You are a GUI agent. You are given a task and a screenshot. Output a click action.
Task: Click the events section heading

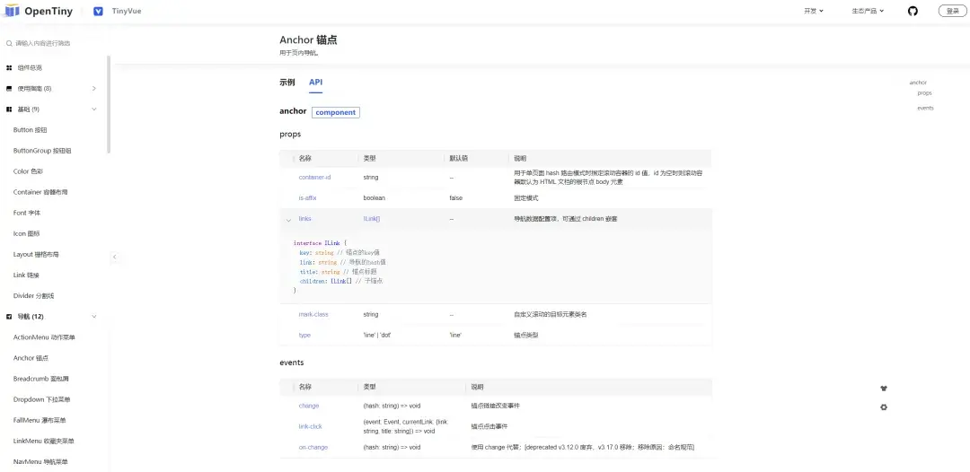[x=291, y=363]
